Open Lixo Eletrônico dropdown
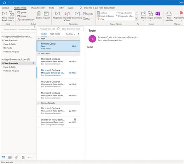Viewport: 184px width, 164px height. point(26,20)
